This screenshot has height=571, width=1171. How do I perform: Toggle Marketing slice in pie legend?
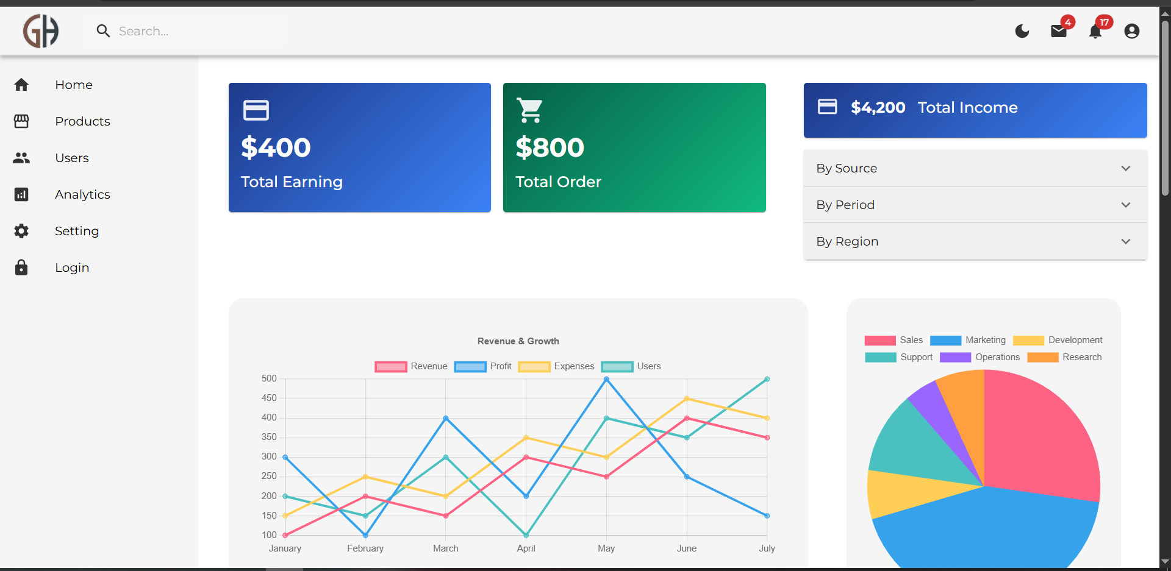[968, 340]
